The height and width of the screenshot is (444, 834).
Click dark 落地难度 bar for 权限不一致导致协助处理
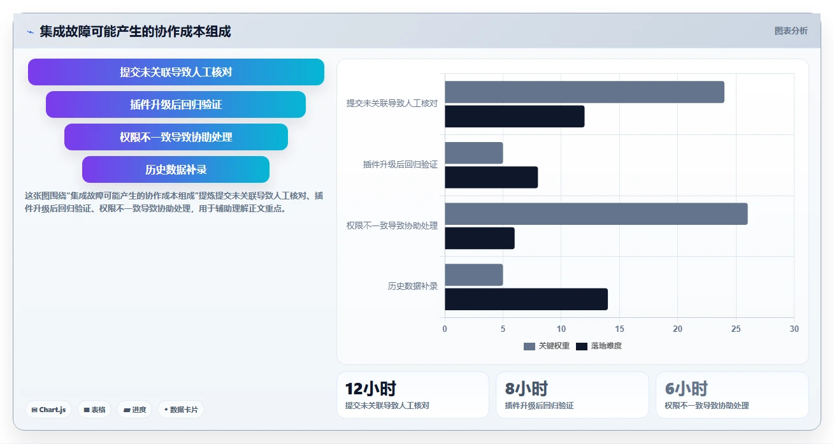480,238
